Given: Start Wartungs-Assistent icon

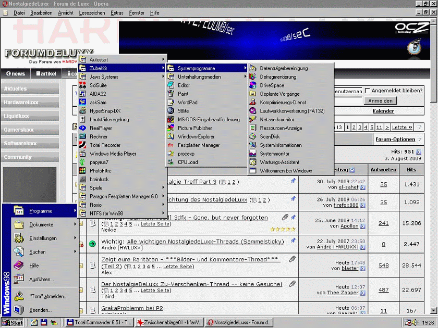Looking at the screenshot, I should (253, 162).
